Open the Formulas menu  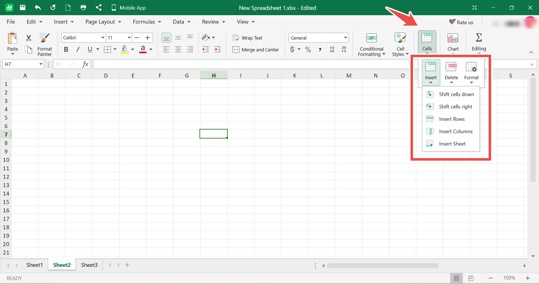144,22
